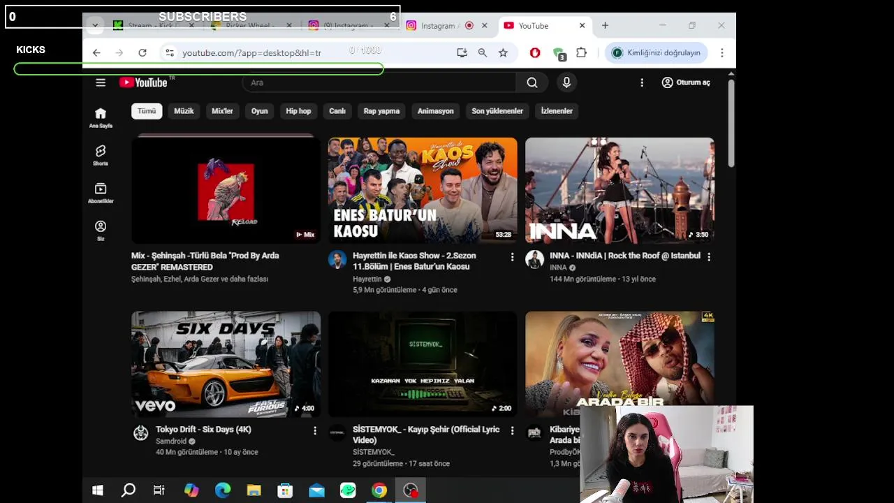This screenshot has width=894, height=503.
Task: Click the search magnifier button on YouTube
Action: [532, 82]
